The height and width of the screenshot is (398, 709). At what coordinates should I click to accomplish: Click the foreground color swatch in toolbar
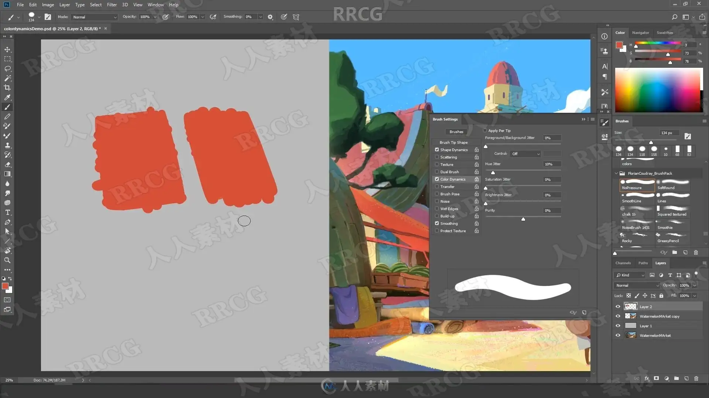tap(5, 286)
